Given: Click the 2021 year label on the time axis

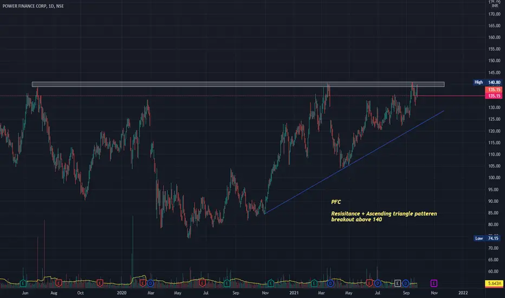Looking at the screenshot, I should click(x=294, y=293).
